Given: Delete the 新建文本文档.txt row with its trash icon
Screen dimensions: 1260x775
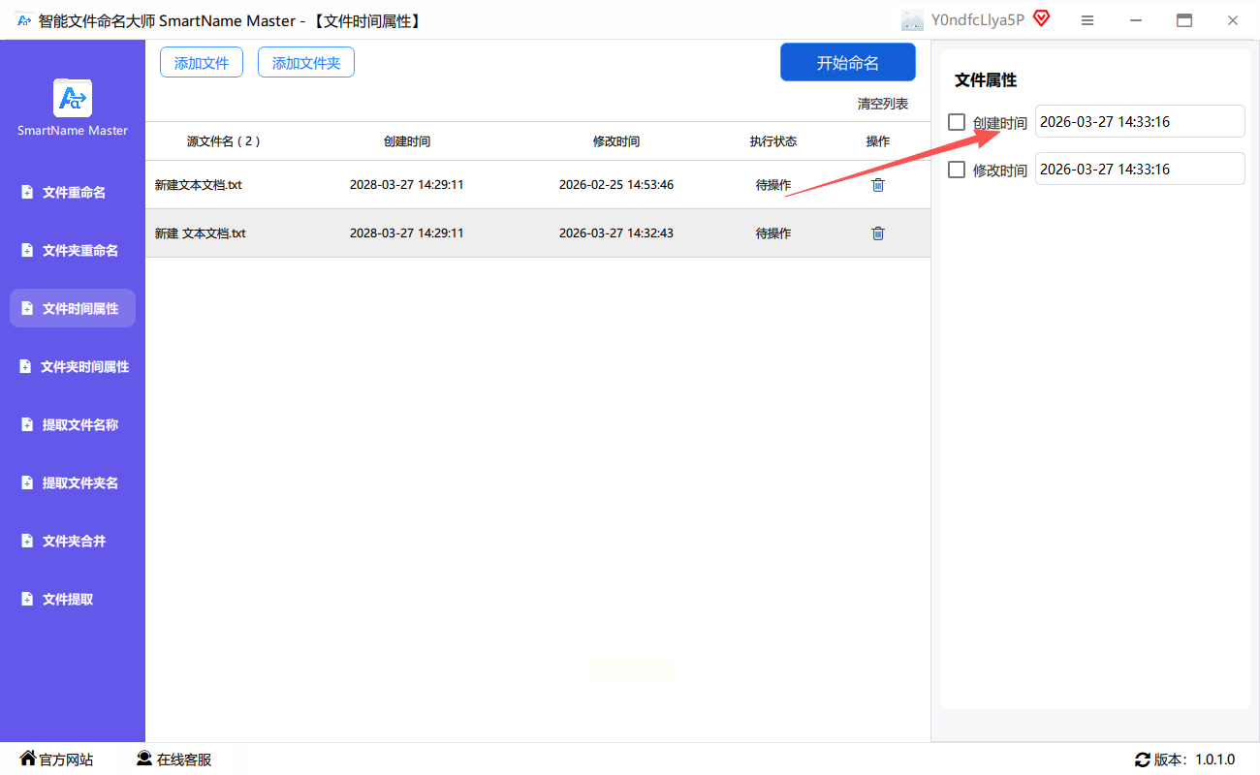Looking at the screenshot, I should point(878,185).
